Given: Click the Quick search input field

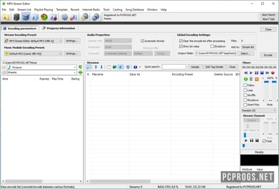Looking at the screenshot, I should [x=174, y=67].
